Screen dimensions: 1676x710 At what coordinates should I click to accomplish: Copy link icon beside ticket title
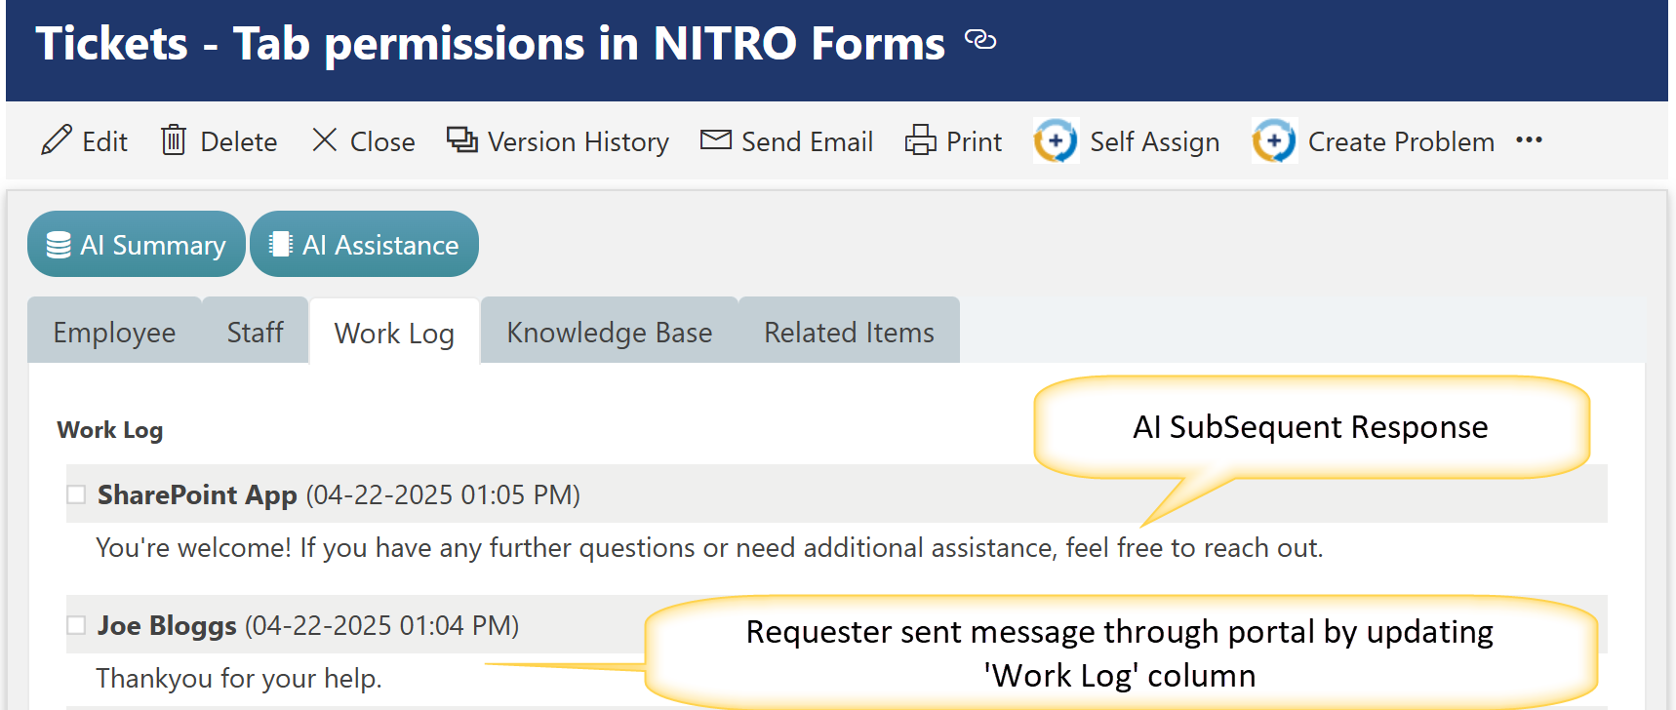pyautogui.click(x=979, y=40)
